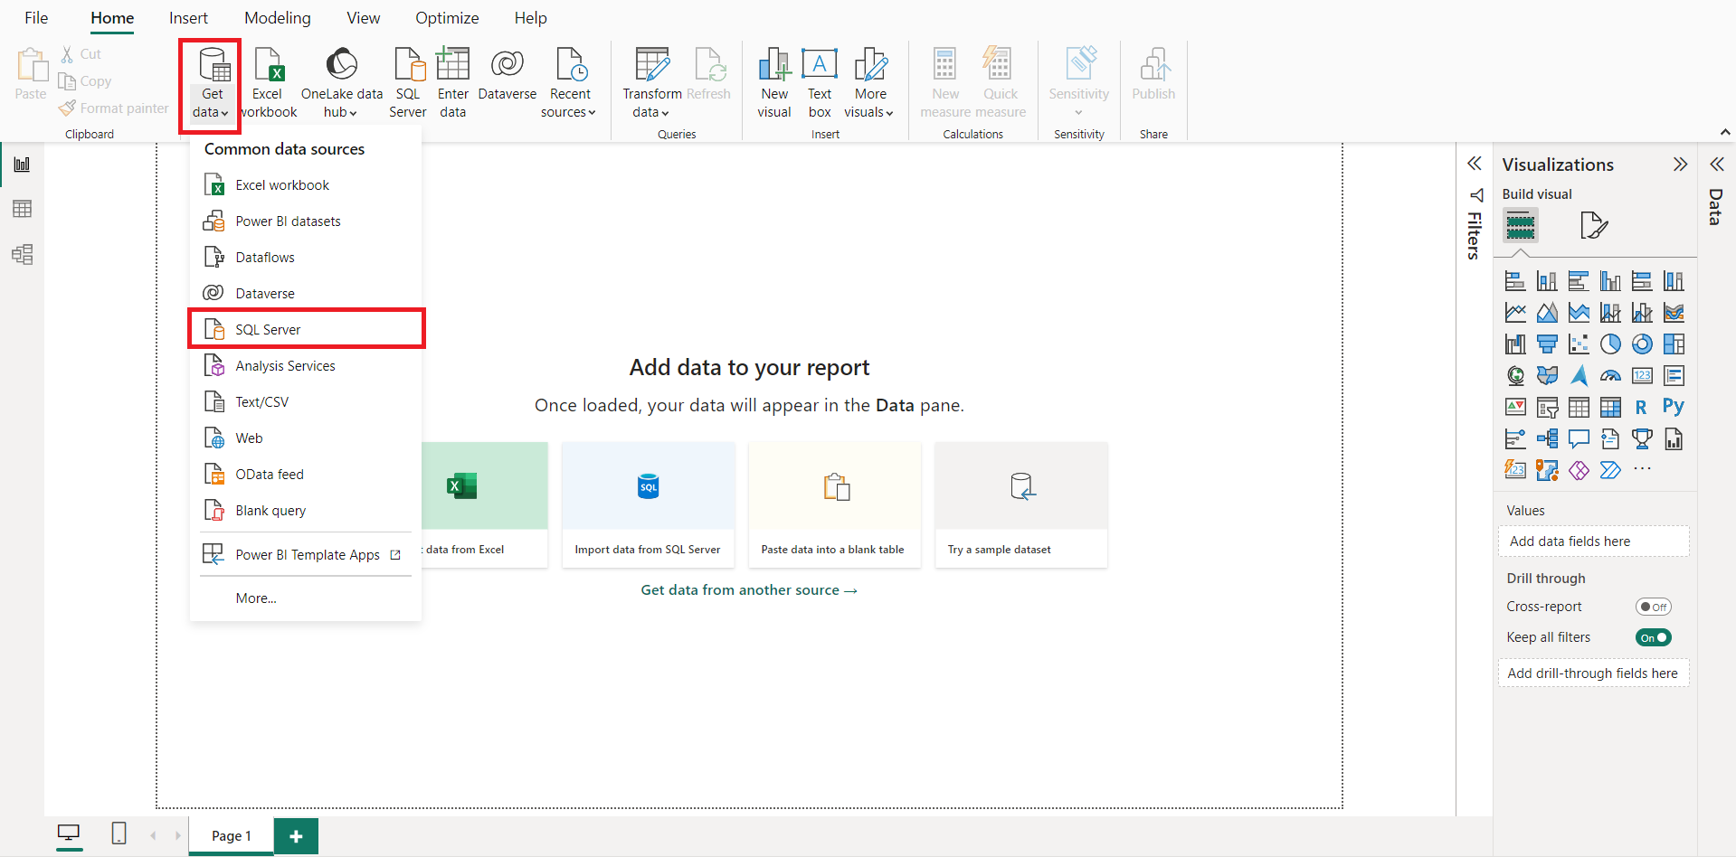Open the File menu
The width and height of the screenshot is (1736, 857).
(36, 18)
